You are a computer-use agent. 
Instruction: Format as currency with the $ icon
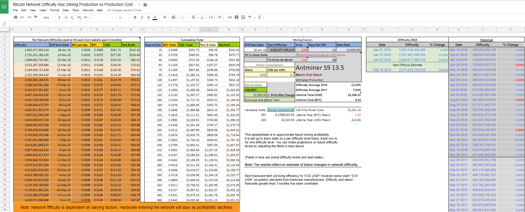(59, 18)
